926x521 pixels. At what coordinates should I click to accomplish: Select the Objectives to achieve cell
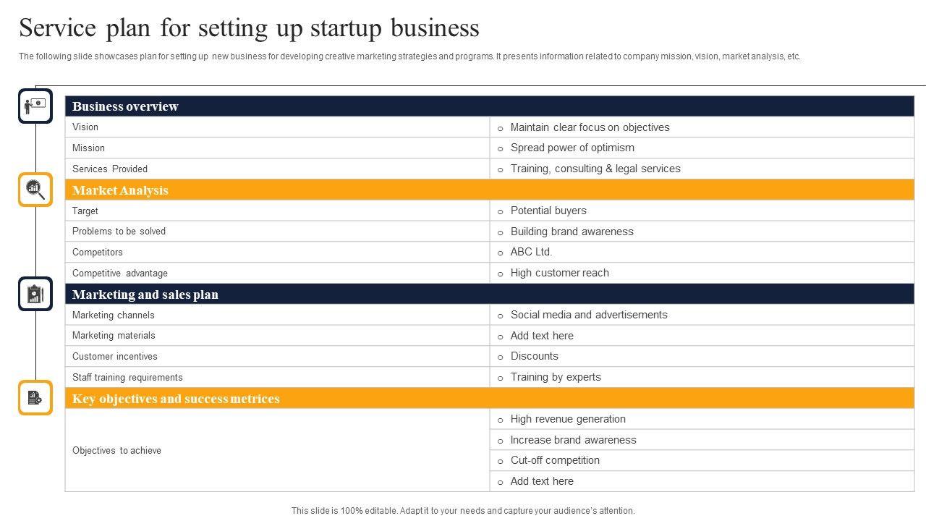click(x=117, y=450)
